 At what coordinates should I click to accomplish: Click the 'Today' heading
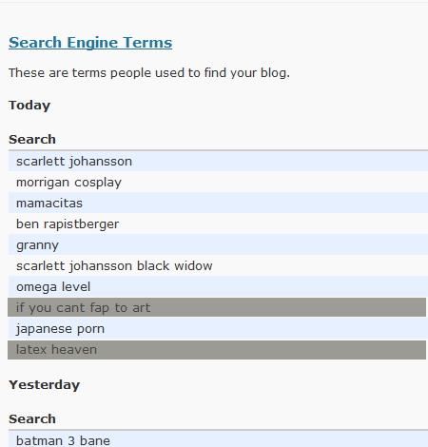point(29,106)
